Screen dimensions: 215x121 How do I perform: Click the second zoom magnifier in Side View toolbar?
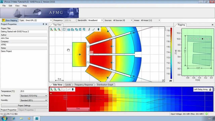tap(55, 90)
